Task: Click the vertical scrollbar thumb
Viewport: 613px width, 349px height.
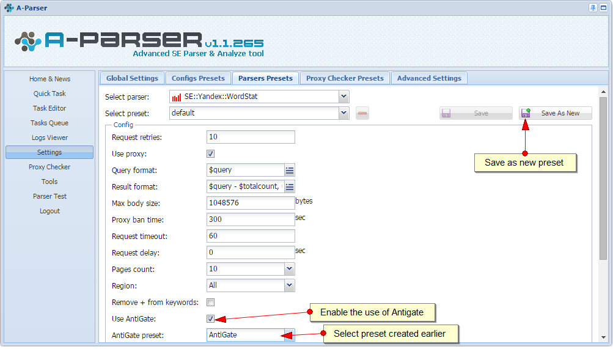Action: coord(603,177)
